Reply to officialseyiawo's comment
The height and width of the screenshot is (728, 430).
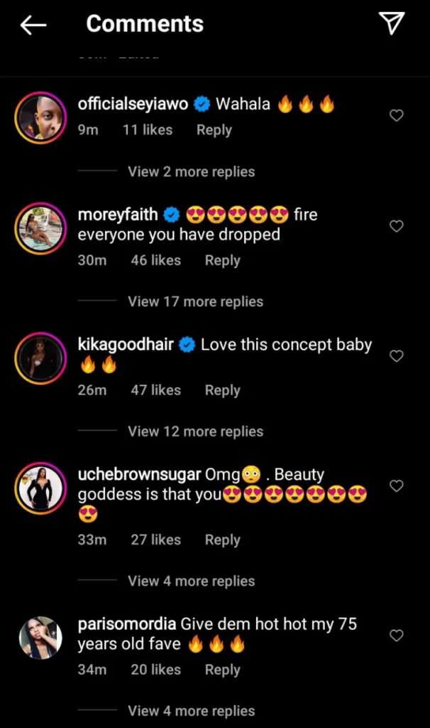(214, 130)
